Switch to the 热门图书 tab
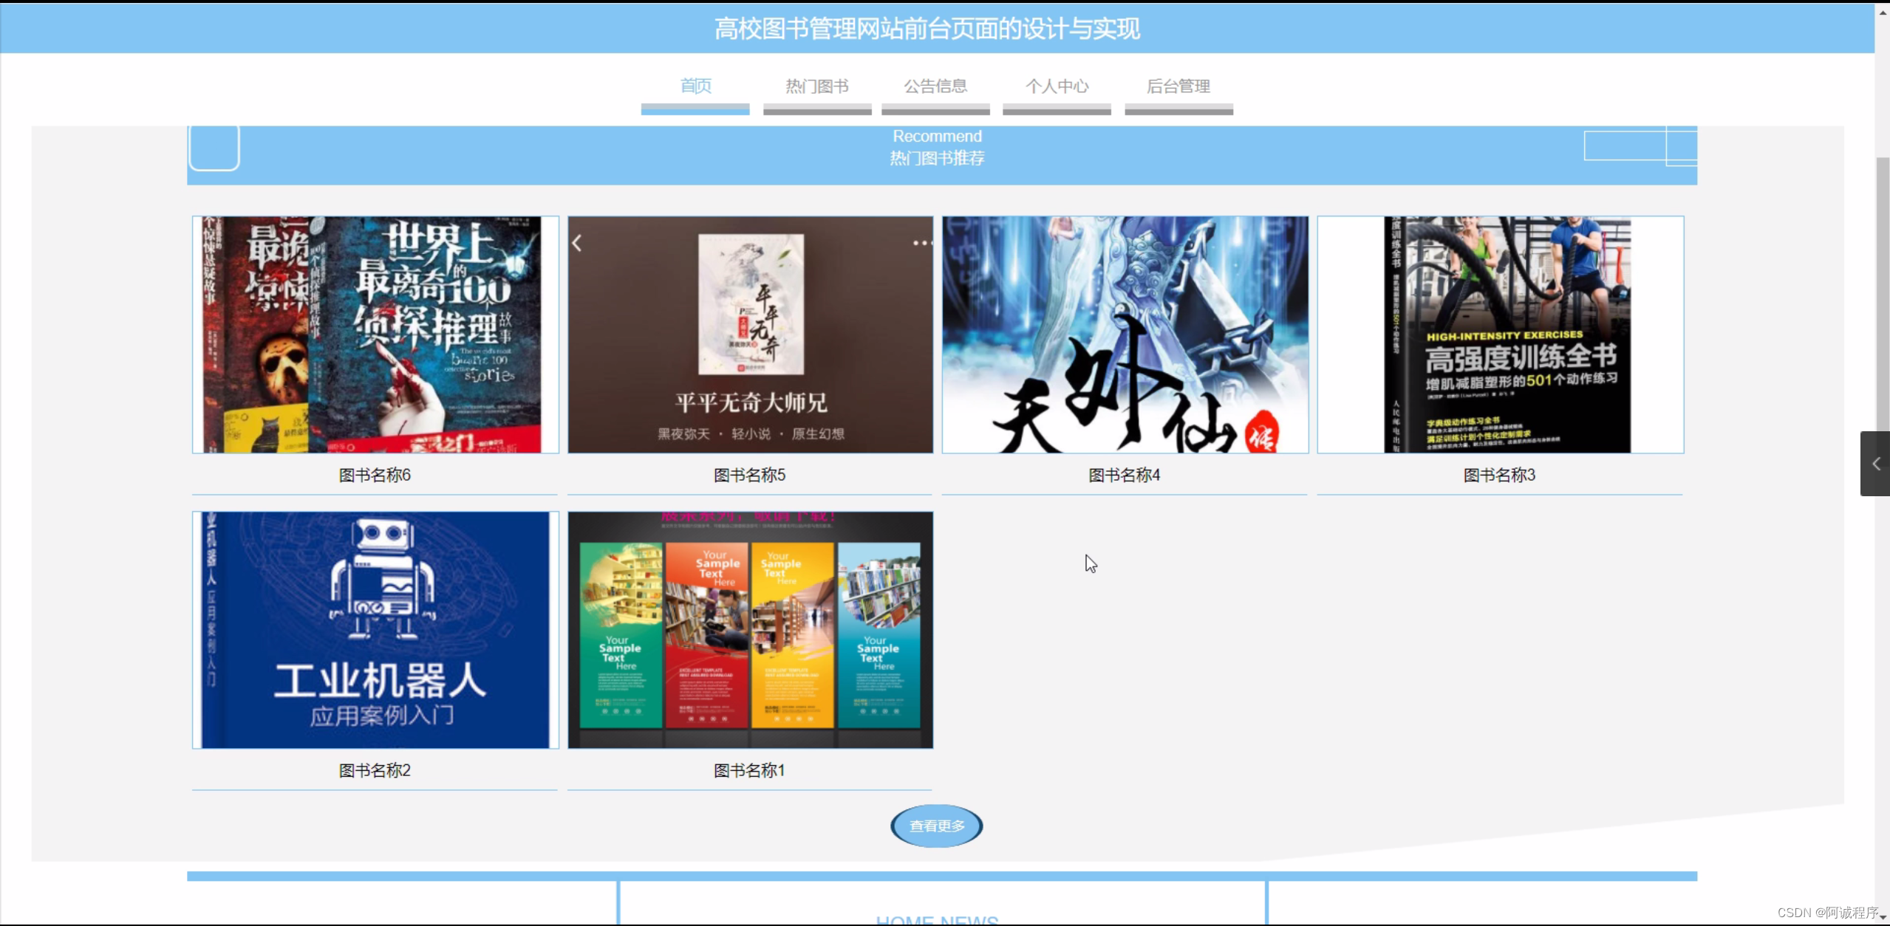The height and width of the screenshot is (926, 1890). [x=816, y=86]
